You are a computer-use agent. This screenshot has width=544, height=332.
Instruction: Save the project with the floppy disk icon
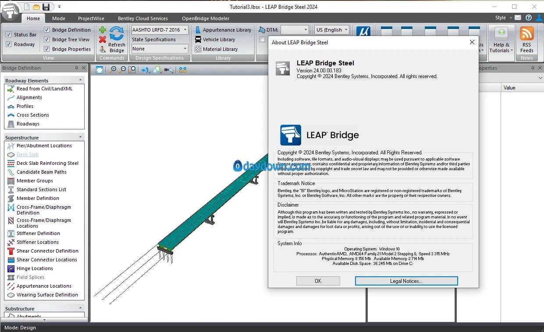click(x=46, y=7)
